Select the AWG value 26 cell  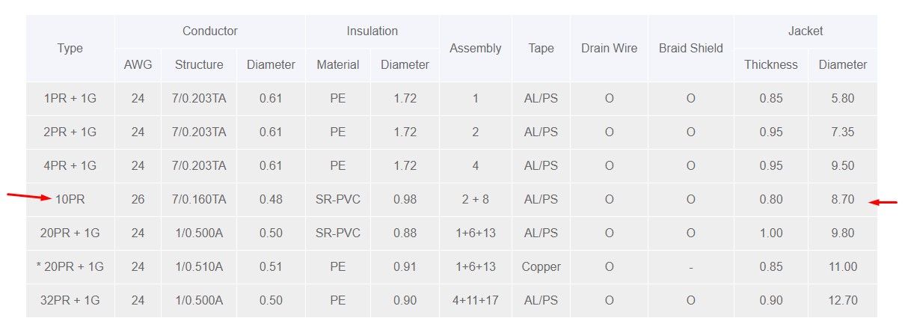click(x=138, y=200)
